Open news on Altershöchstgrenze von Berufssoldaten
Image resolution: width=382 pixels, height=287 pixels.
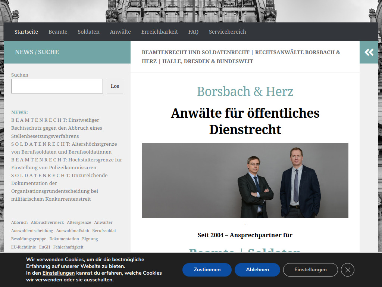click(64, 148)
